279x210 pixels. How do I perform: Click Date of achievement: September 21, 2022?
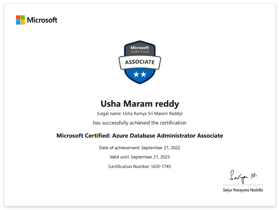pos(140,148)
